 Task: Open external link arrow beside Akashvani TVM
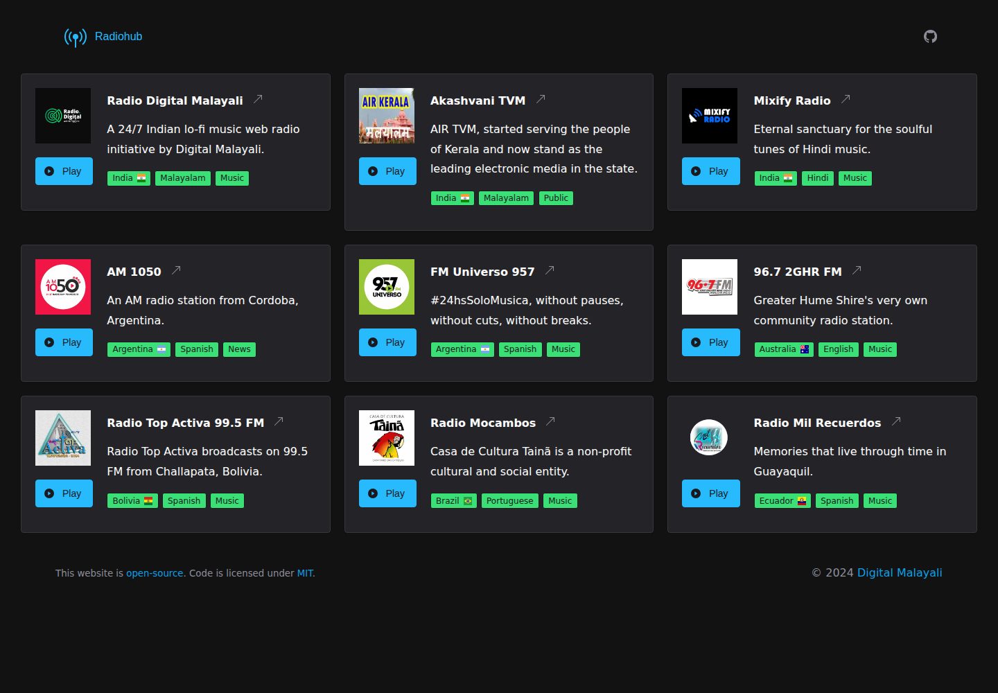point(541,99)
